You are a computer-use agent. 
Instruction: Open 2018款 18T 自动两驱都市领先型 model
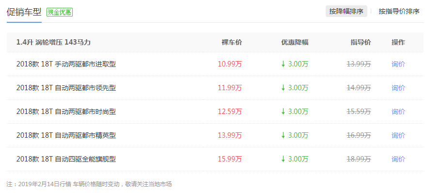coord(66,88)
